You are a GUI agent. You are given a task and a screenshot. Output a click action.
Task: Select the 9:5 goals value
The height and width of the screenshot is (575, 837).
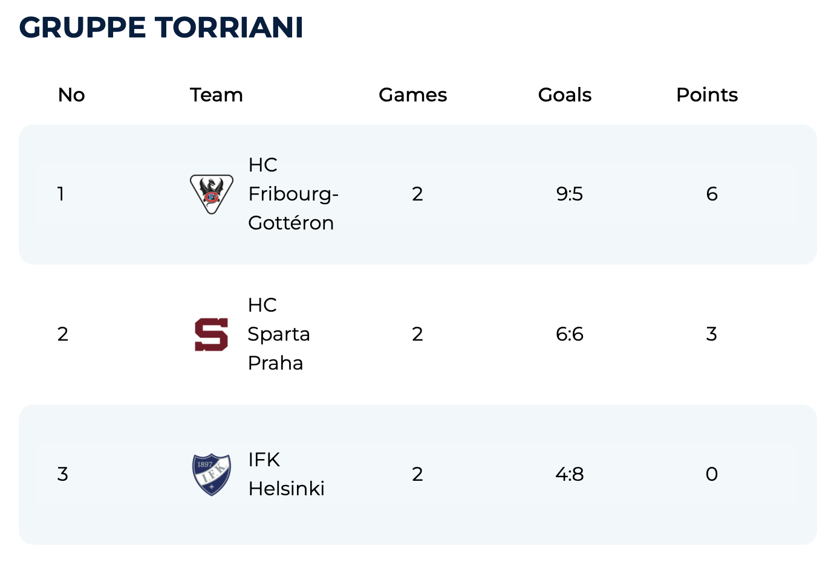[570, 194]
